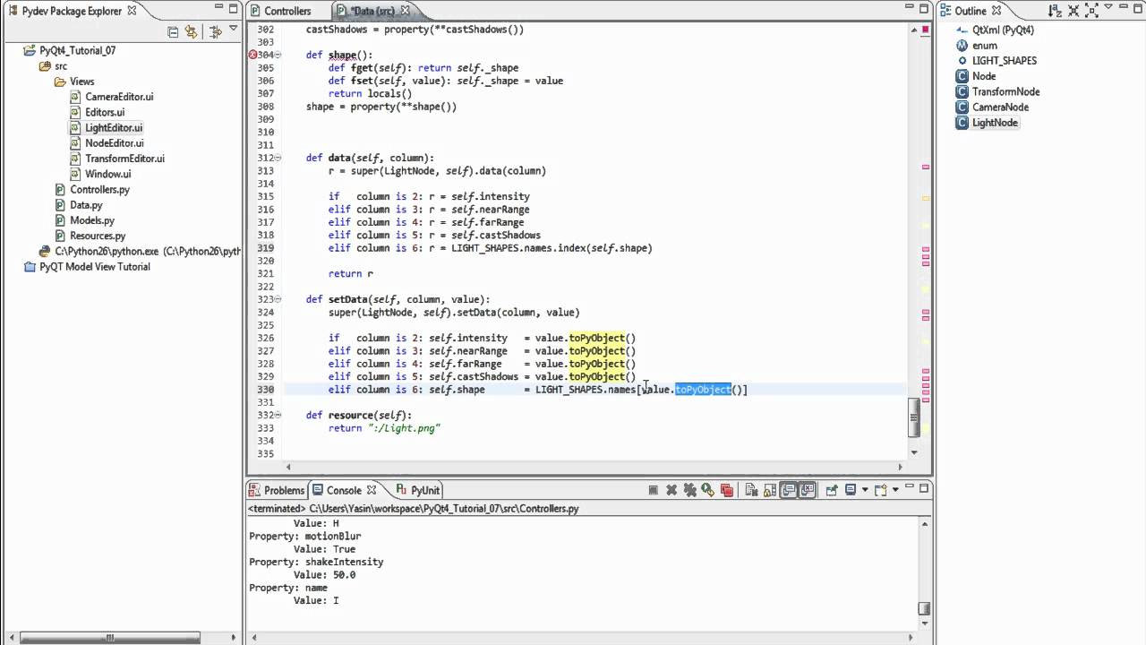Click the Views folder icon

[60, 82]
